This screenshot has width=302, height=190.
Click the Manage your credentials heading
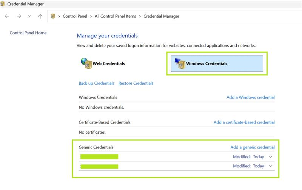click(107, 36)
